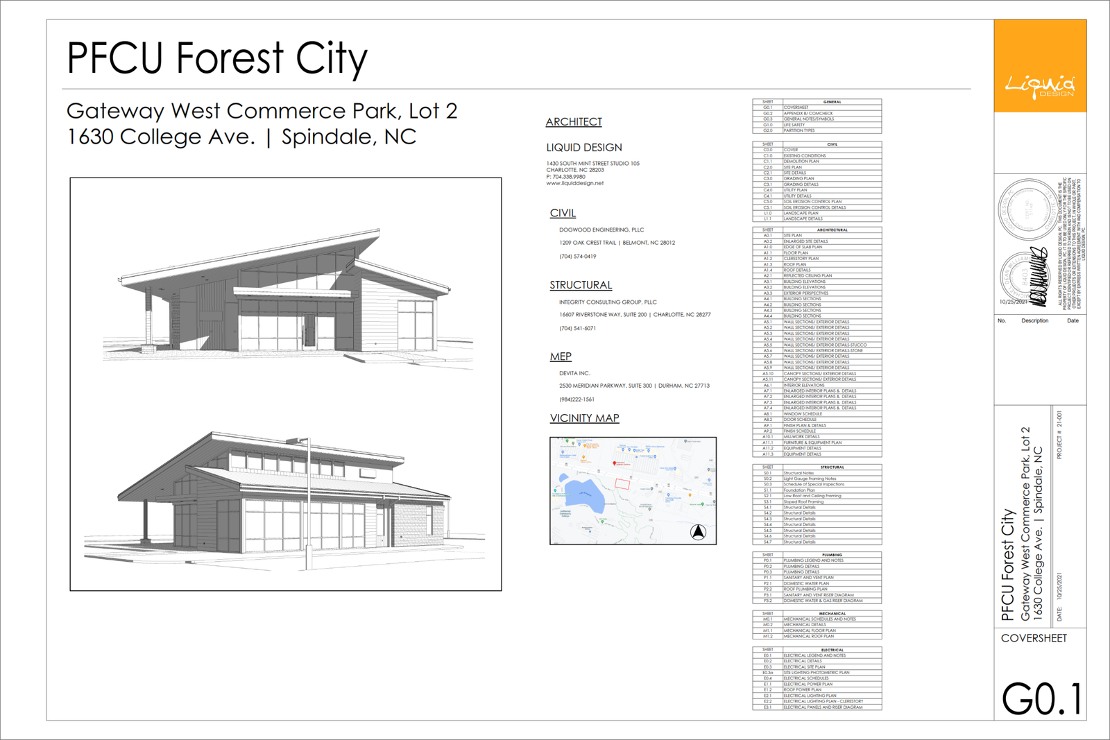The image size is (1110, 740).
Task: Click the GENERAL table header
Action: 832,102
